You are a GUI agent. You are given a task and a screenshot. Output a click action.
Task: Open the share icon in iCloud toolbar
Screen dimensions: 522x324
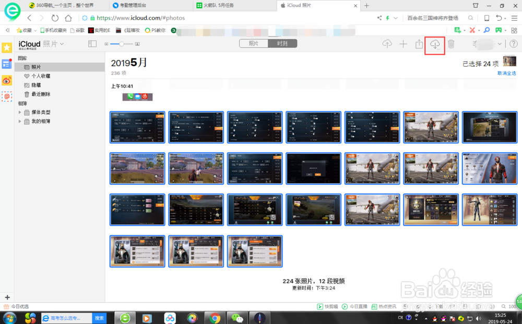(419, 44)
